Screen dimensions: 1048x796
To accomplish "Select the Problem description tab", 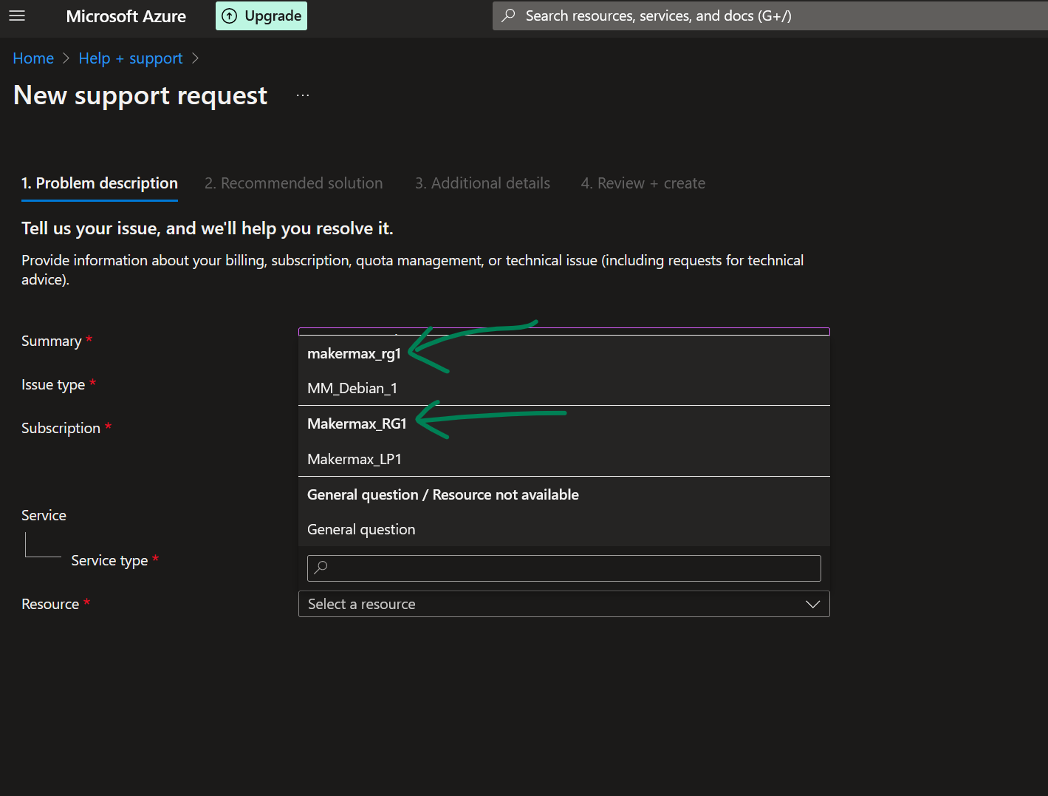I will point(100,183).
